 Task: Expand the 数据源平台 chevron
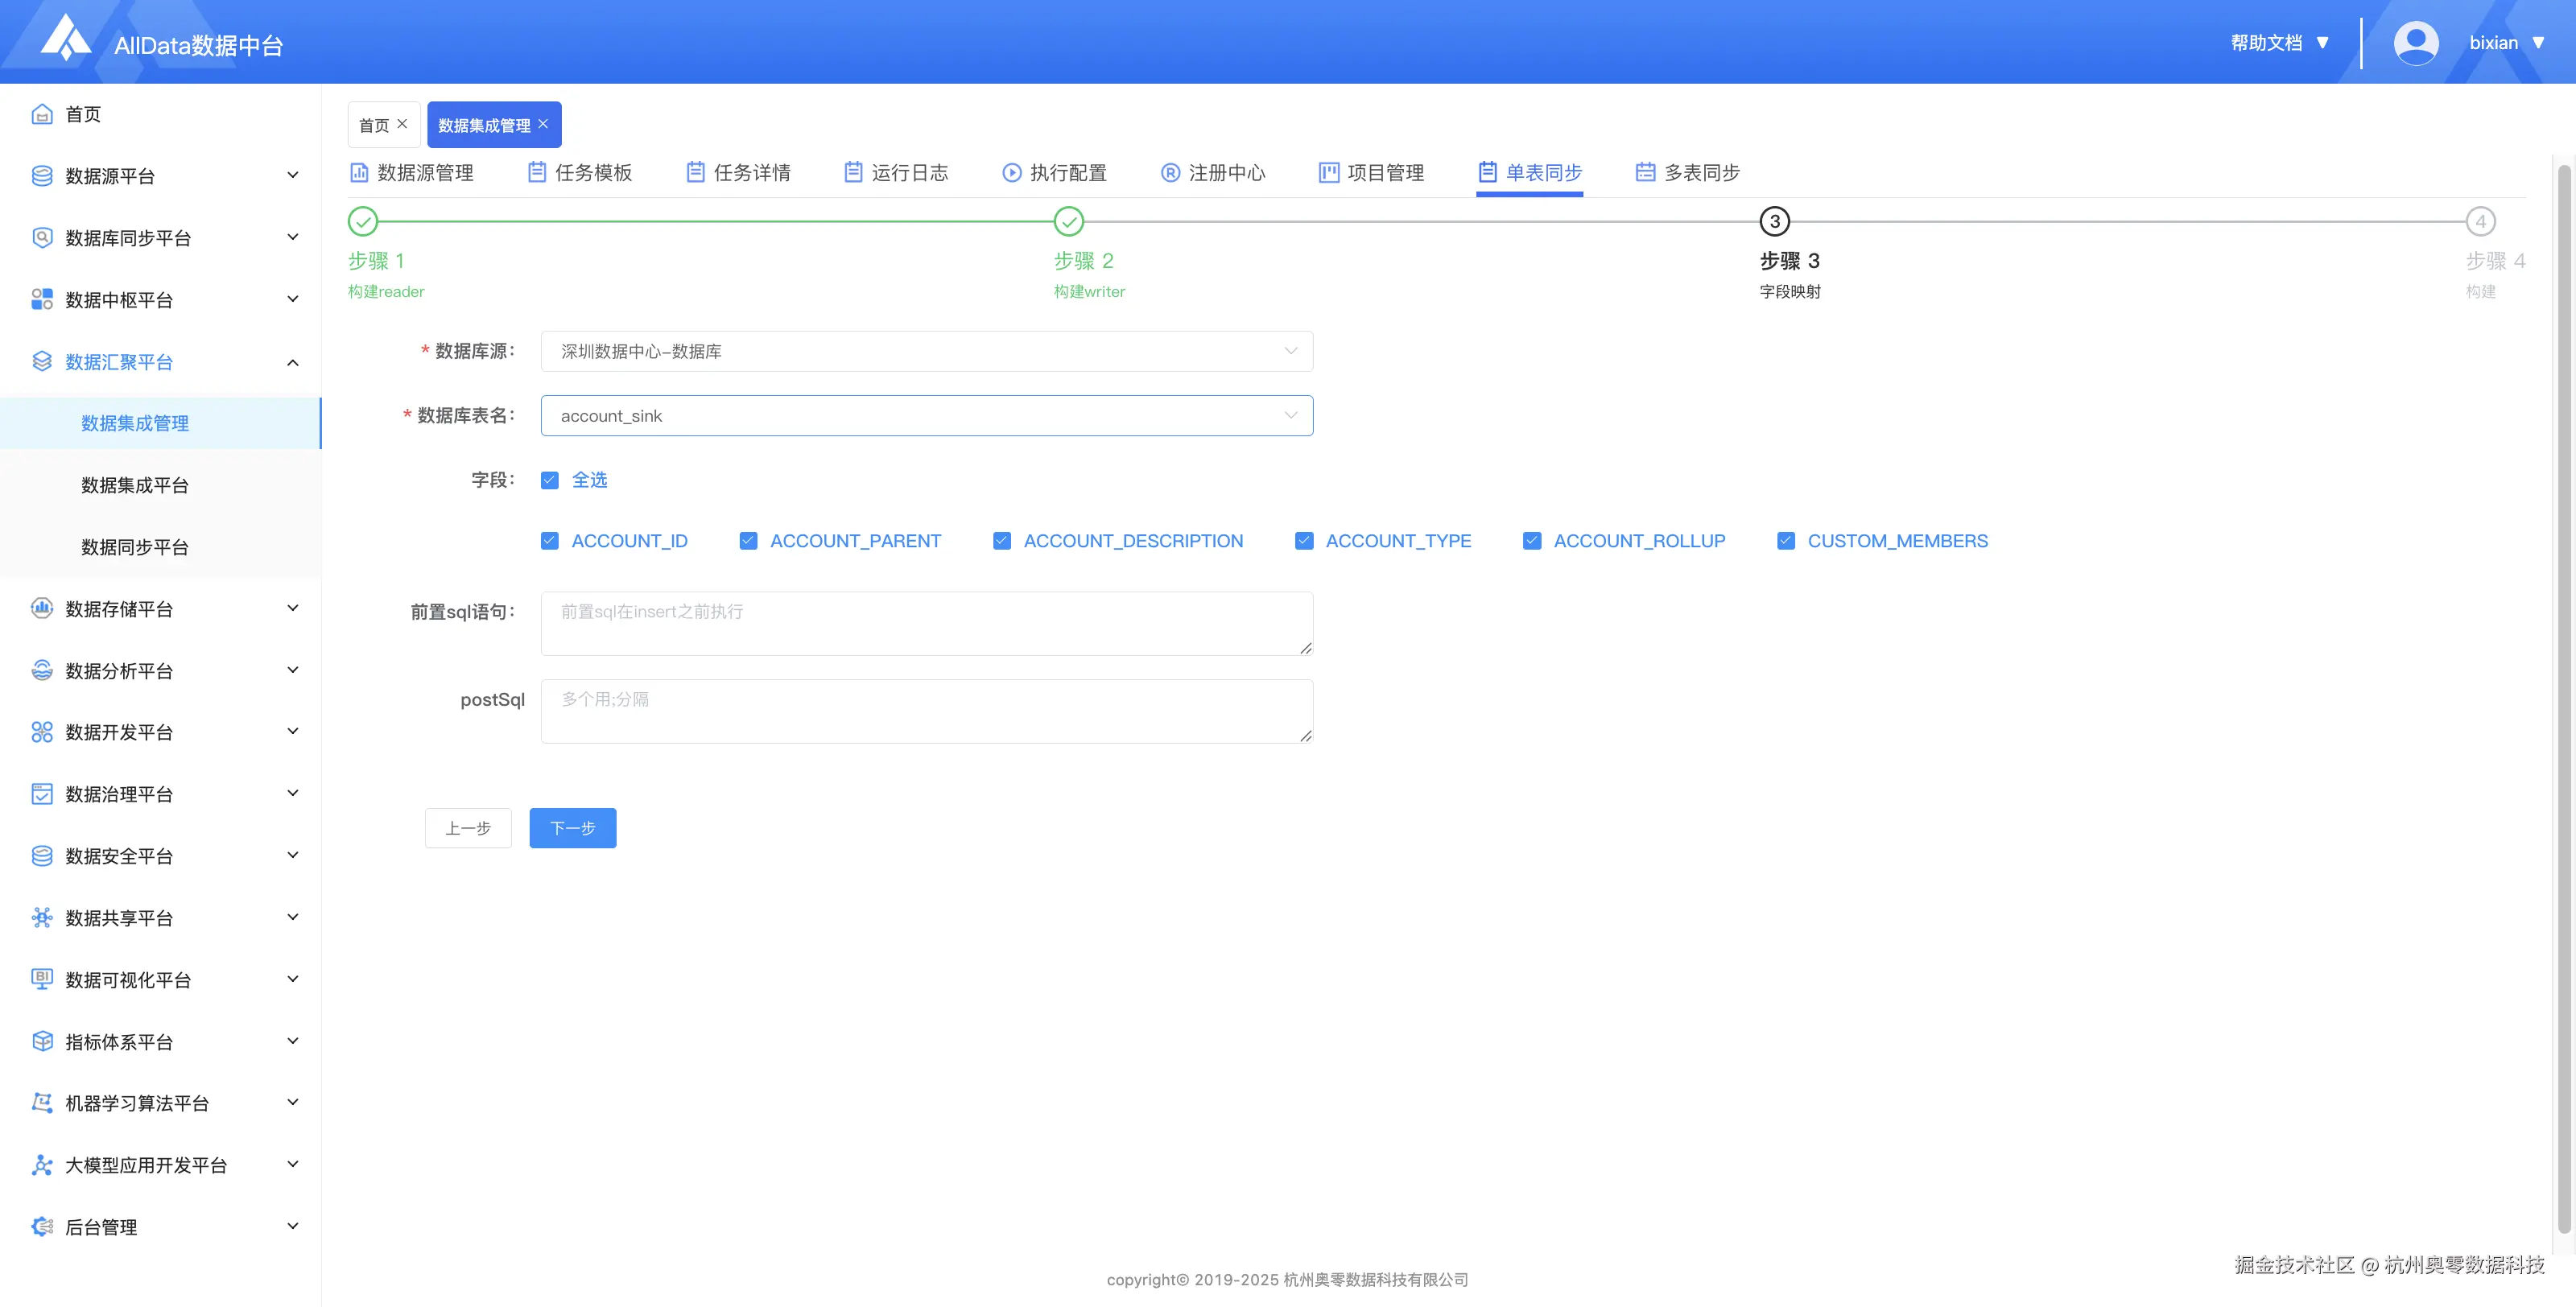[293, 175]
